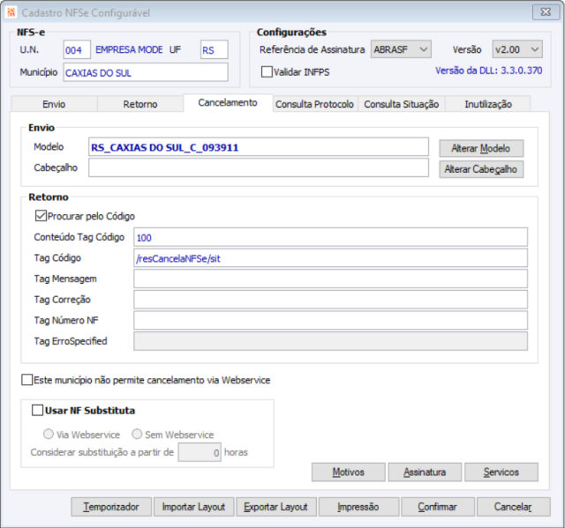
Task: Check município não permite cancelamento via Webservice
Action: (x=26, y=380)
